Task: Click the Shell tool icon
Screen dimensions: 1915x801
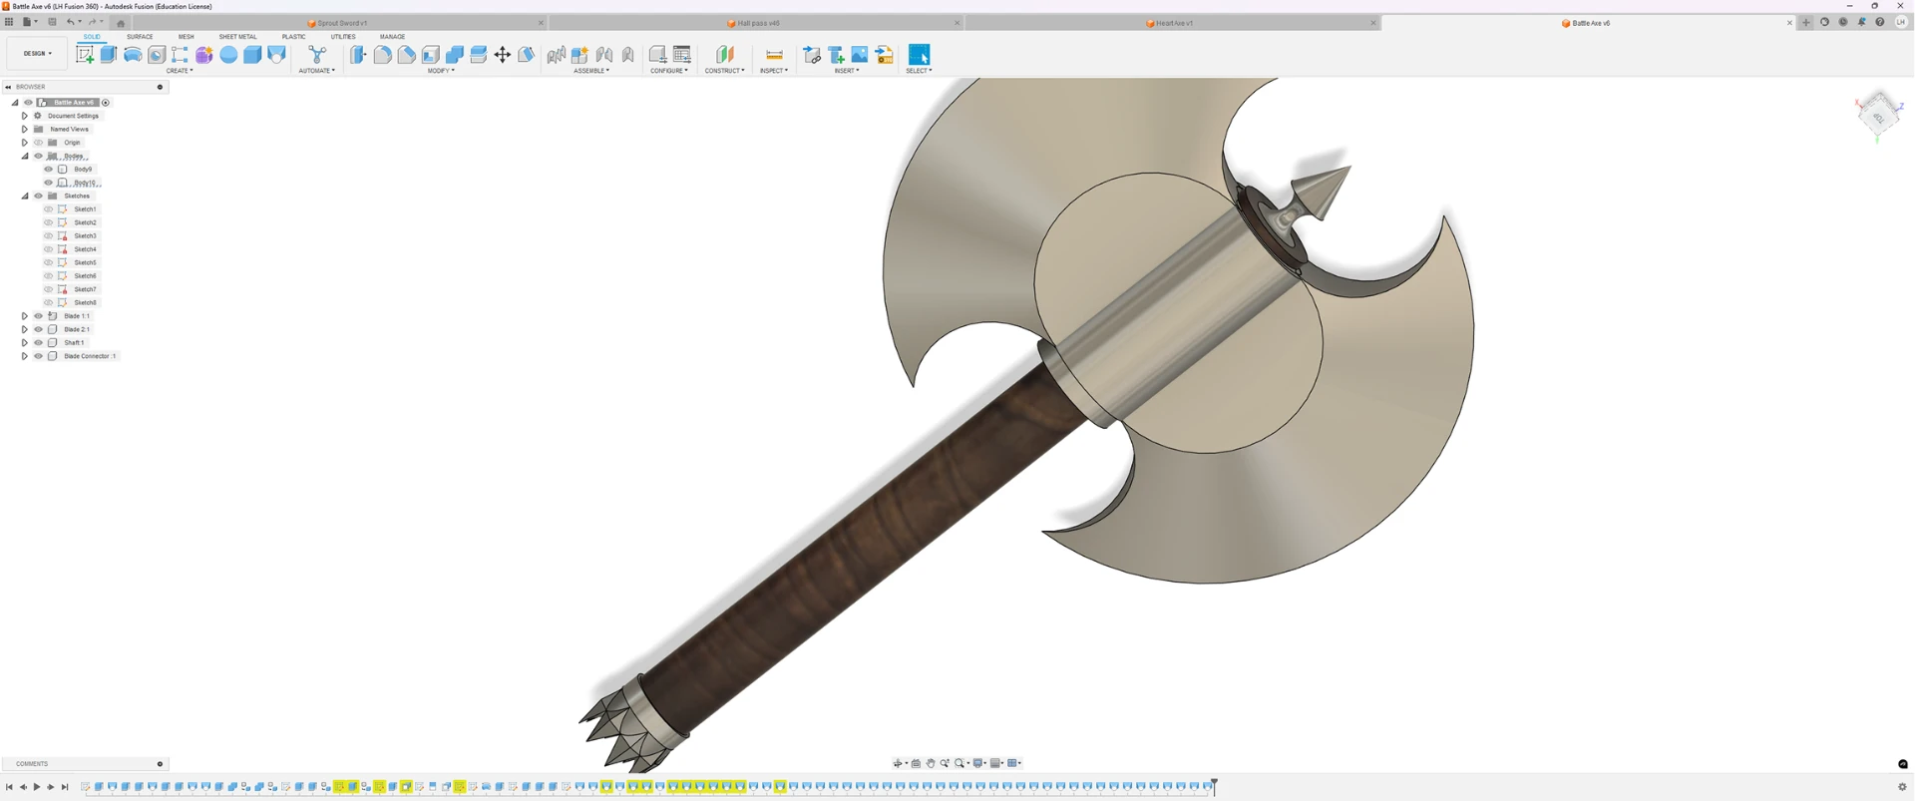Action: (x=431, y=55)
